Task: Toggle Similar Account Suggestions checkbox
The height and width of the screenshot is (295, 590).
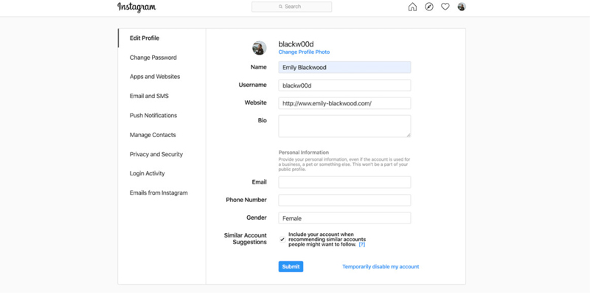Action: point(282,239)
